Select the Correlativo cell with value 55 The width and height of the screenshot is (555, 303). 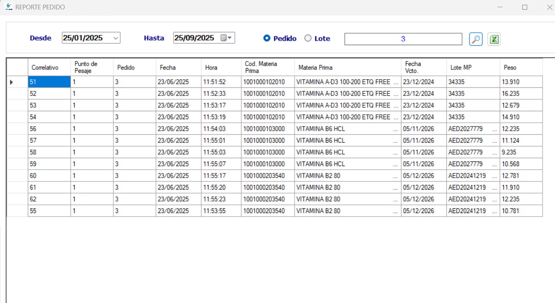pyautogui.click(x=49, y=211)
